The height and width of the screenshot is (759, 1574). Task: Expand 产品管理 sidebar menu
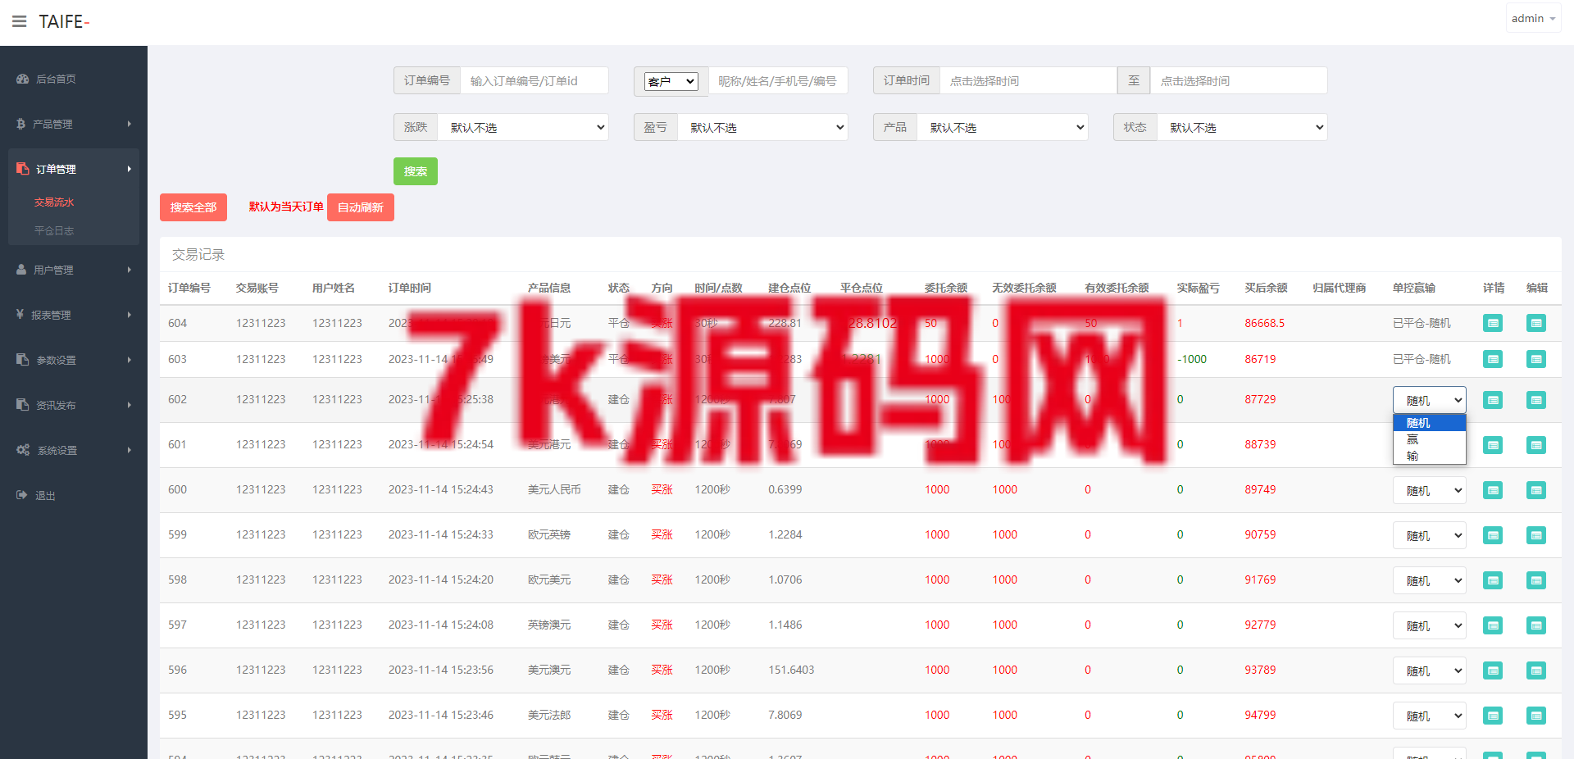tap(74, 124)
